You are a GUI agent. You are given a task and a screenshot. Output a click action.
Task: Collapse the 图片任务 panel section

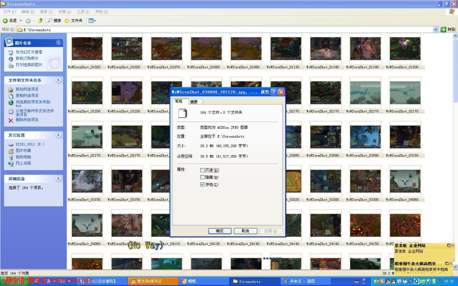pos(59,43)
